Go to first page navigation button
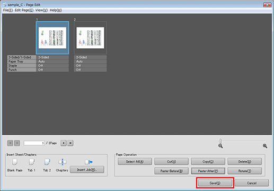This screenshot has height=191, width=274. [x=10, y=143]
